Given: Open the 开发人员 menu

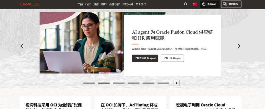Looking at the screenshot, I should point(128,4).
